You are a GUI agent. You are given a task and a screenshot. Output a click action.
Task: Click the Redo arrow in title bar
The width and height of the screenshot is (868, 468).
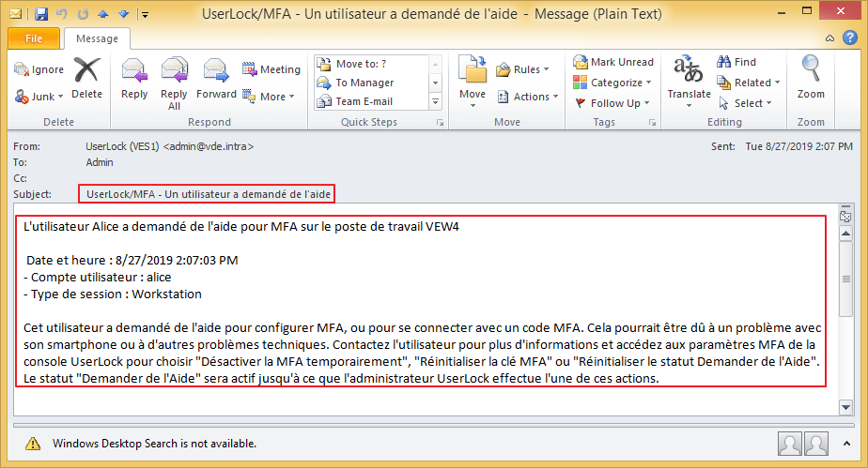pos(83,14)
